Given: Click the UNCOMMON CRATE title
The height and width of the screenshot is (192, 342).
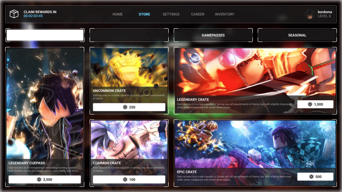Looking at the screenshot, I should (x=109, y=90).
